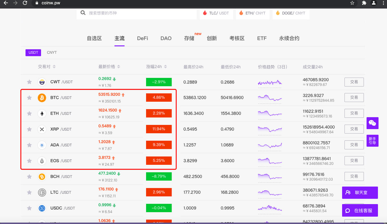This screenshot has width=387, height=224.
Task: Switch to 自选区 tab
Action: point(94,38)
